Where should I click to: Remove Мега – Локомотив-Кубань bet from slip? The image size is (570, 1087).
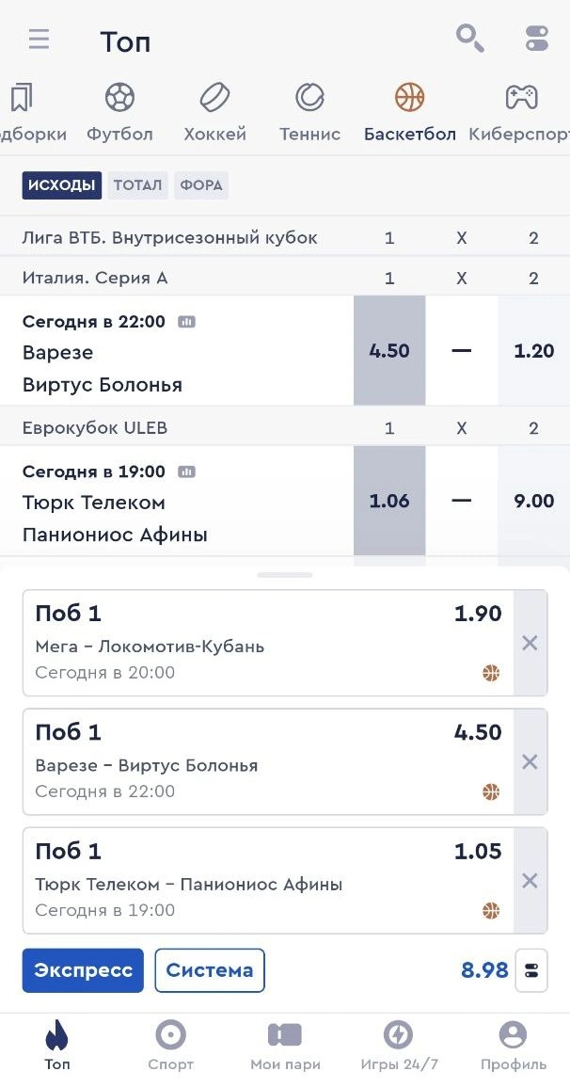[530, 644]
